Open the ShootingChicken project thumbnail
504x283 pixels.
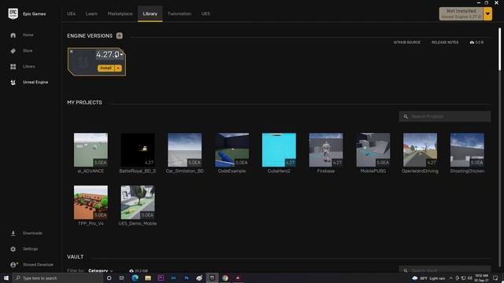click(x=467, y=150)
